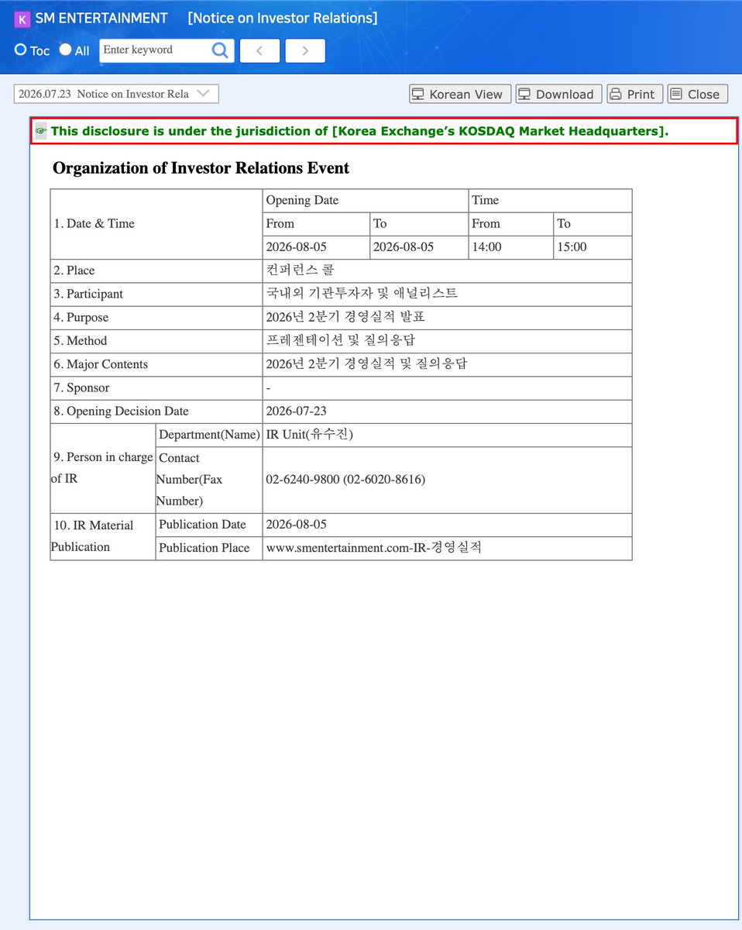Click the 'Contact Number(Fax Number)' cell
Screen dimensions: 742x930
tap(209, 480)
